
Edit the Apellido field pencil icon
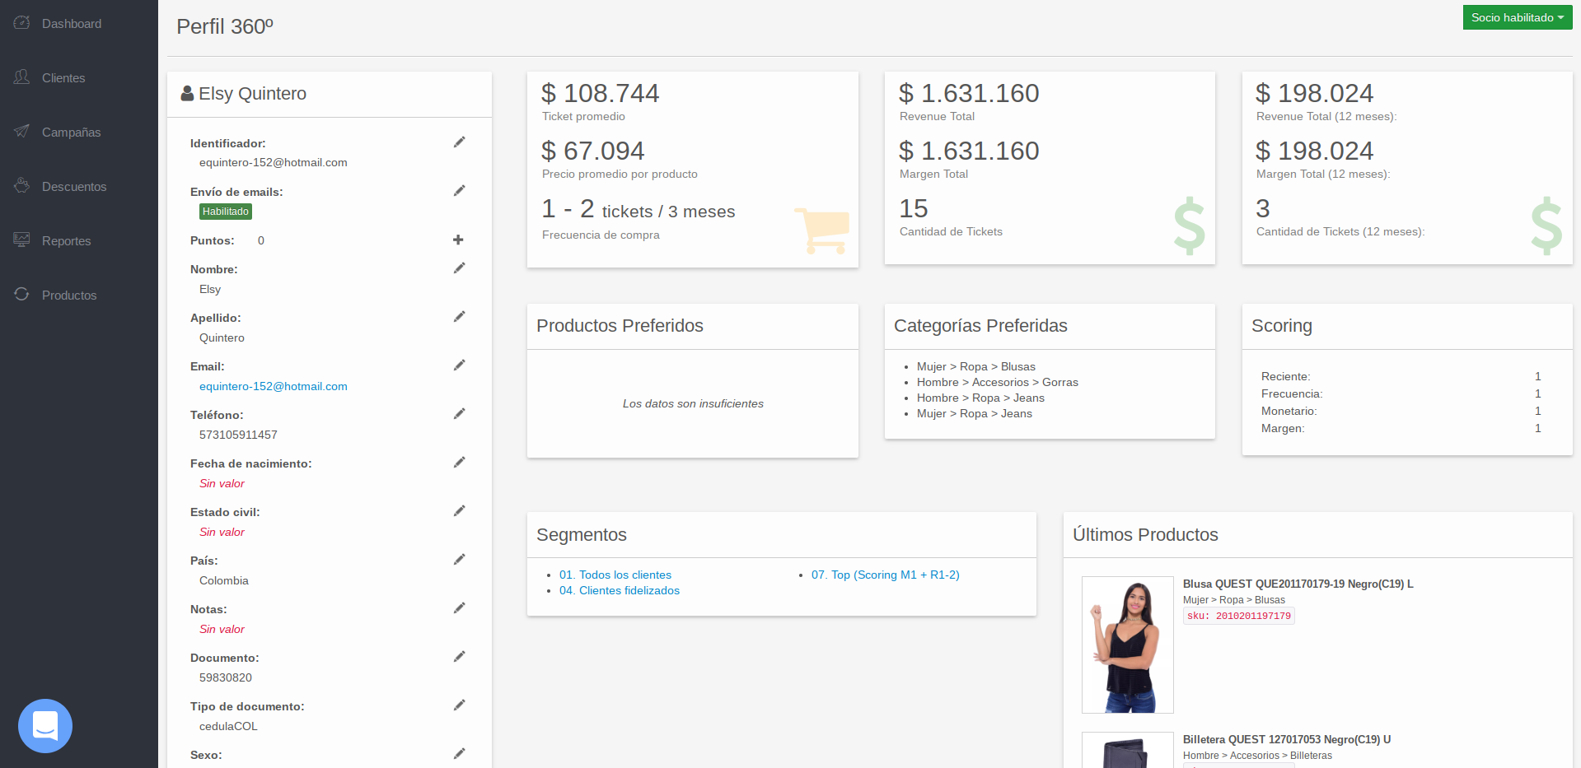pos(460,317)
